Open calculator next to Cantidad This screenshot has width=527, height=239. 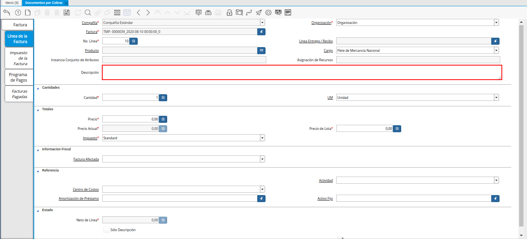(163, 97)
